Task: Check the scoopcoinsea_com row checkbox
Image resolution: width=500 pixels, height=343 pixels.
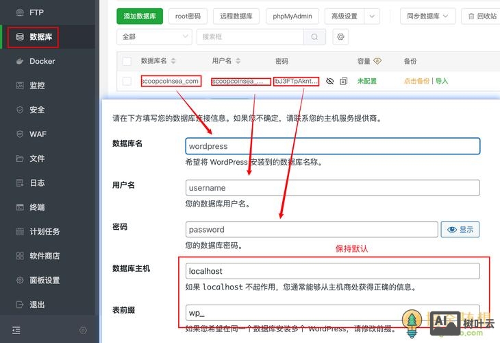Action: coord(127,81)
